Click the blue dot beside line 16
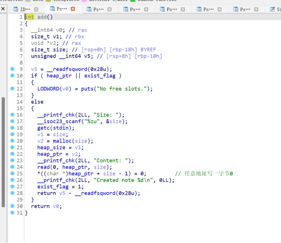Image resolution: width=281 pixels, height=243 pixels. (12, 115)
